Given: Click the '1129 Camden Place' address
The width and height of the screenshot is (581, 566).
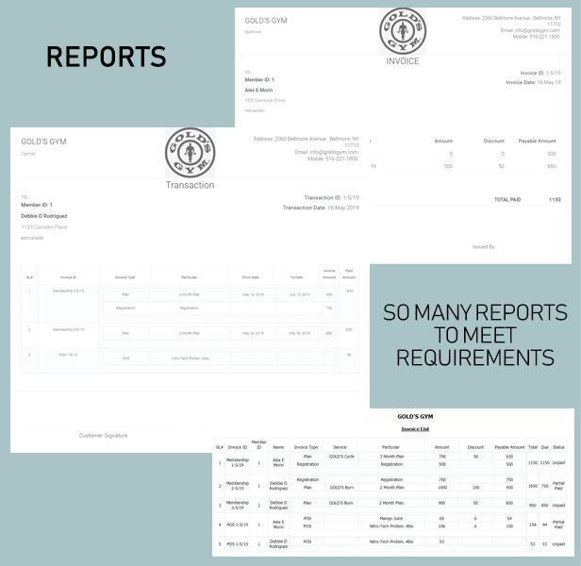Looking at the screenshot, I should coord(44,226).
